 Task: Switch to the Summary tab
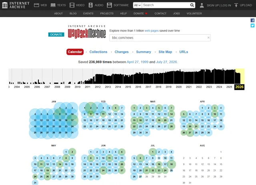144,52
